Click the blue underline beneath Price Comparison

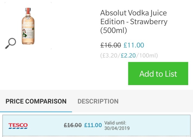click(36, 111)
